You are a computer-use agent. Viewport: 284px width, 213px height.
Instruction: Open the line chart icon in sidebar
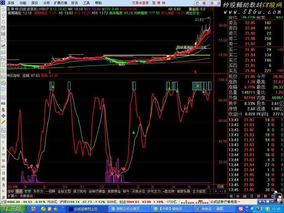point(3,40)
